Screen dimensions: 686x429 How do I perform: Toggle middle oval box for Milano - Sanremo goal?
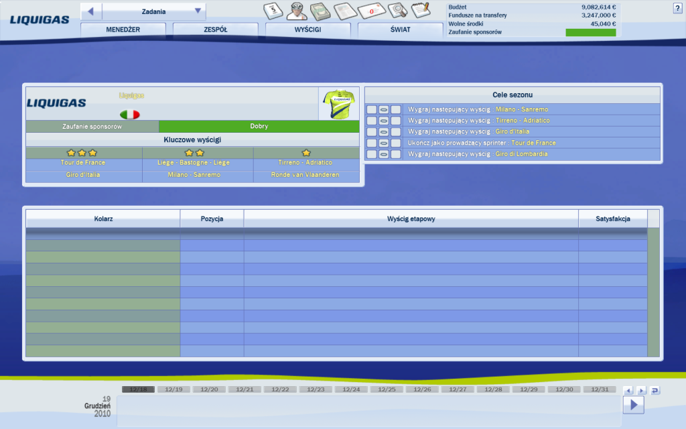coord(384,109)
